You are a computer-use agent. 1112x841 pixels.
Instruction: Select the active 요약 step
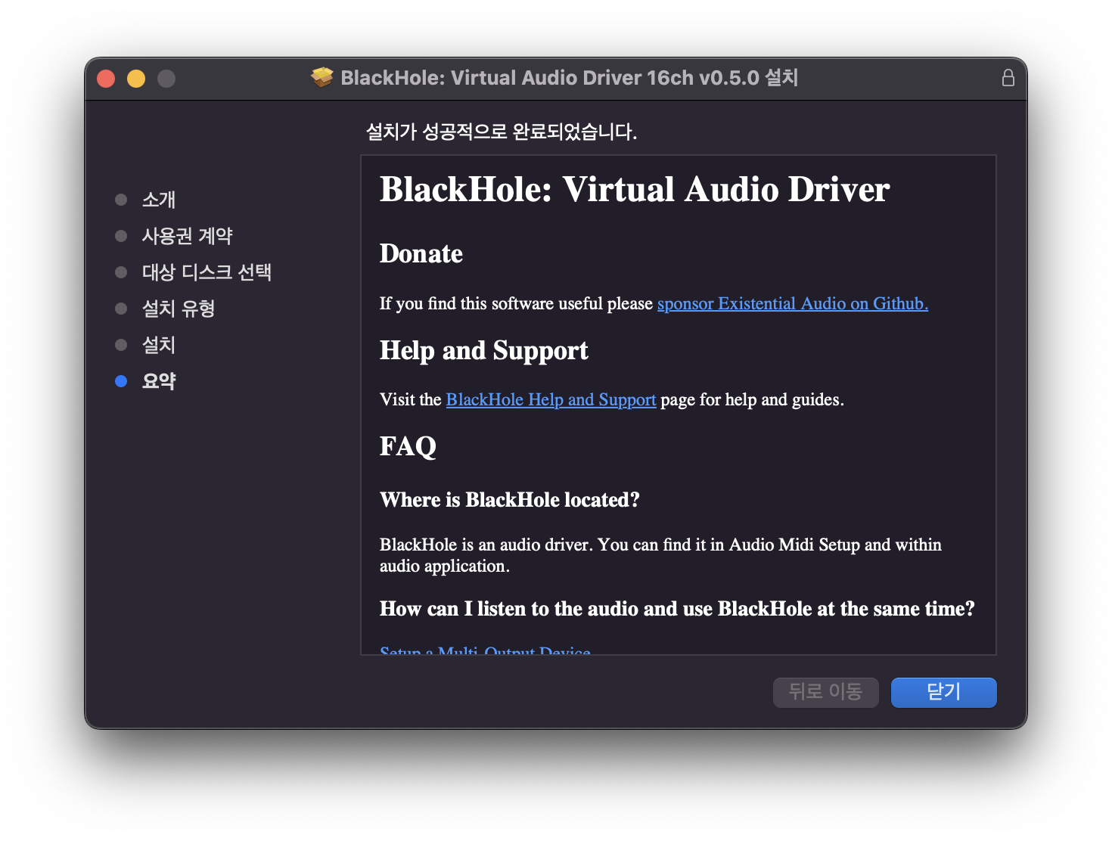pyautogui.click(x=159, y=381)
